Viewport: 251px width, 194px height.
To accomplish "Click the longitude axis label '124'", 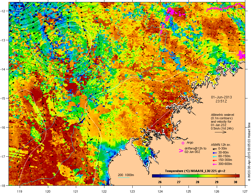I will (x=160, y=191).
